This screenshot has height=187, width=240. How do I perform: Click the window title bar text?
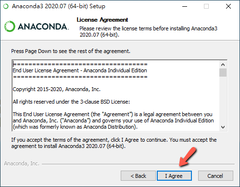coord(59,6)
